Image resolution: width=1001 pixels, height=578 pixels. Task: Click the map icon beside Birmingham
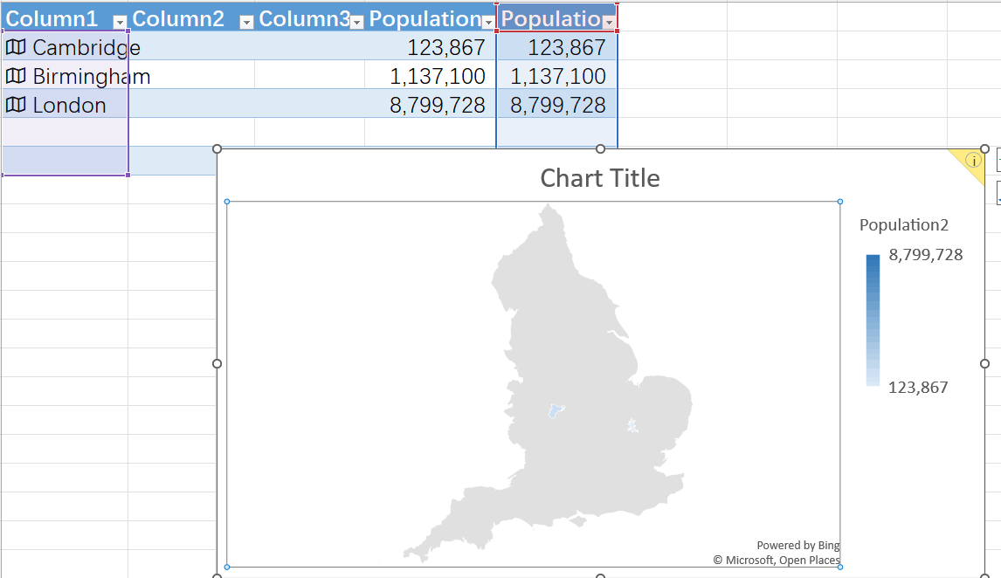click(x=16, y=76)
